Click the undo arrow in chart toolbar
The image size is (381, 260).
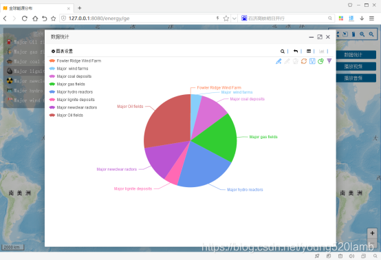point(296,52)
